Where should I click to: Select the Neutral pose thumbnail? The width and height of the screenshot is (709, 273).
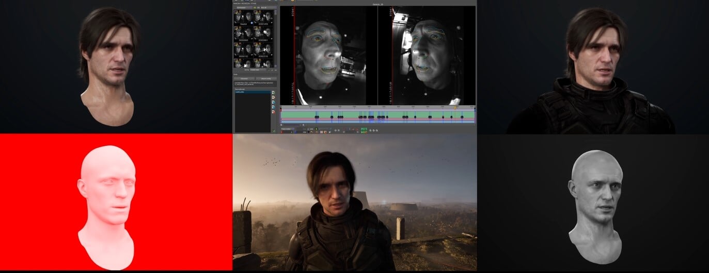244,18
